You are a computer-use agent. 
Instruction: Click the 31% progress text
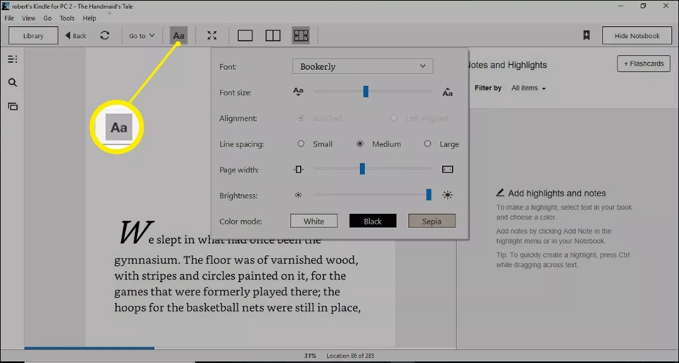tap(310, 356)
